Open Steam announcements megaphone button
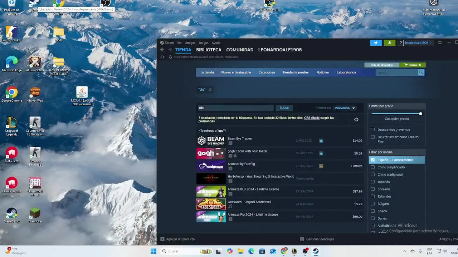458x257 pixels. 376,43
